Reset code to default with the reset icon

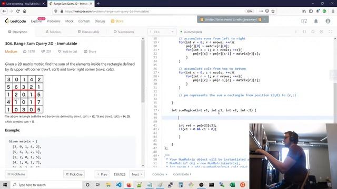pos(313,31)
